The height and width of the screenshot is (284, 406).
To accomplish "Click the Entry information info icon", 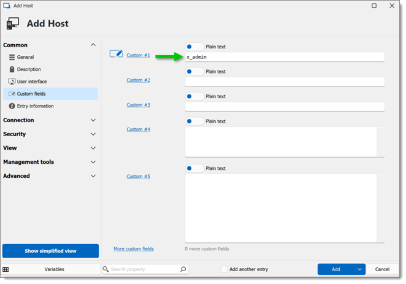I will point(12,106).
